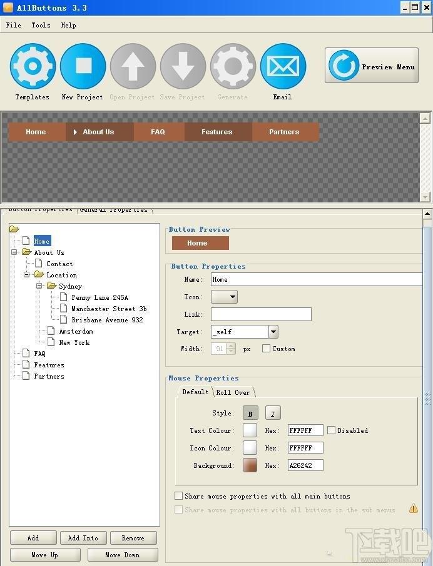Click the FAQ page icon in tree
The image size is (433, 566).
(x=26, y=353)
